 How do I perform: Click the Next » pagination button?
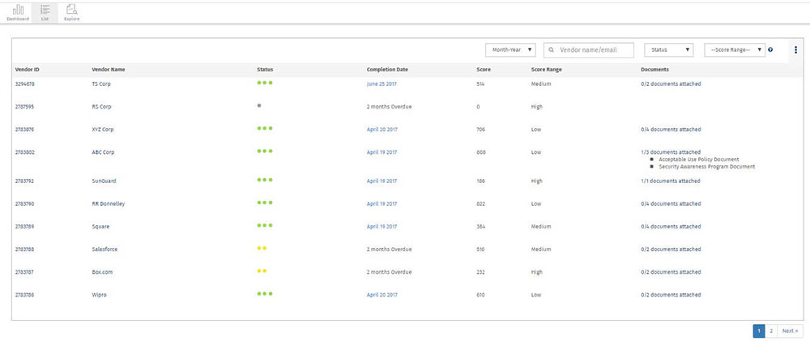790,331
